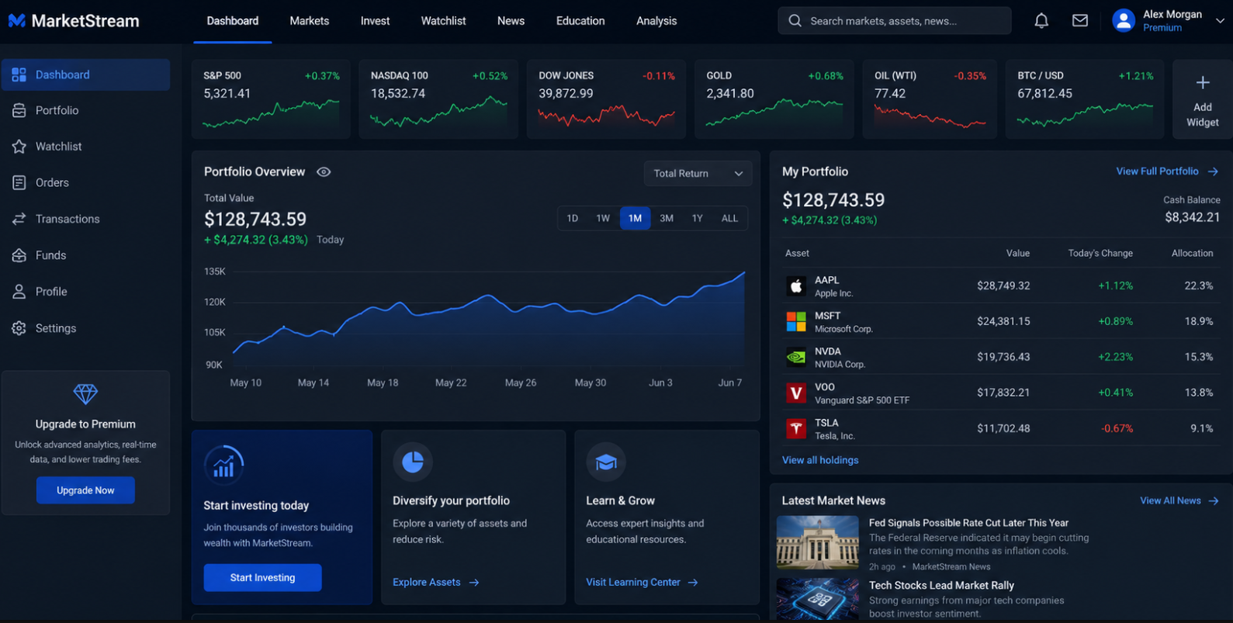
Task: Switch to the Invest tab
Action: (375, 21)
